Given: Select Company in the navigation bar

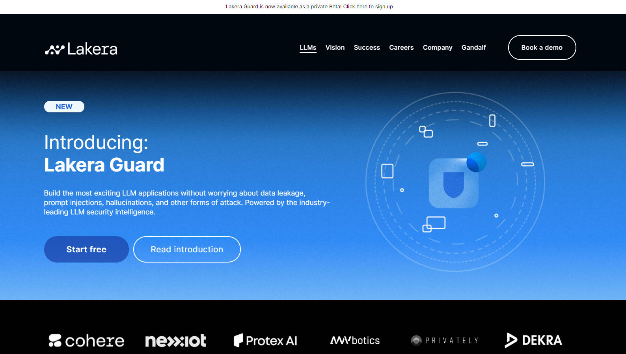Looking at the screenshot, I should tap(438, 47).
